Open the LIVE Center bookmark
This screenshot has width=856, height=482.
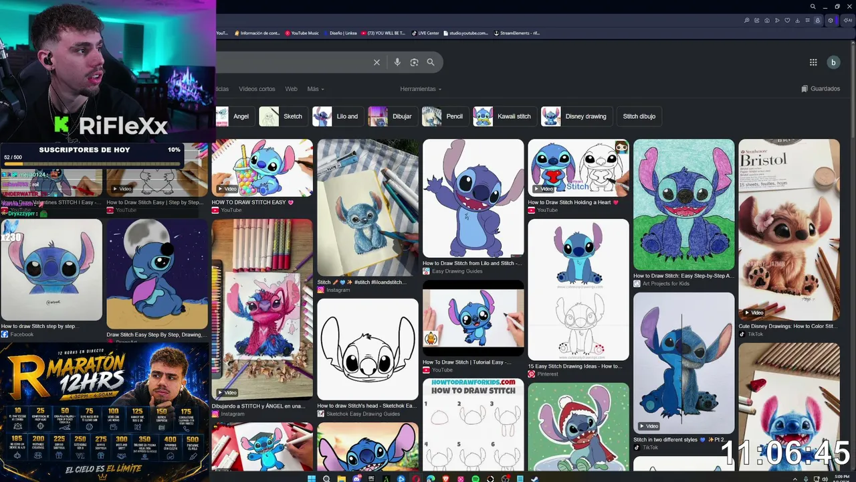point(425,33)
